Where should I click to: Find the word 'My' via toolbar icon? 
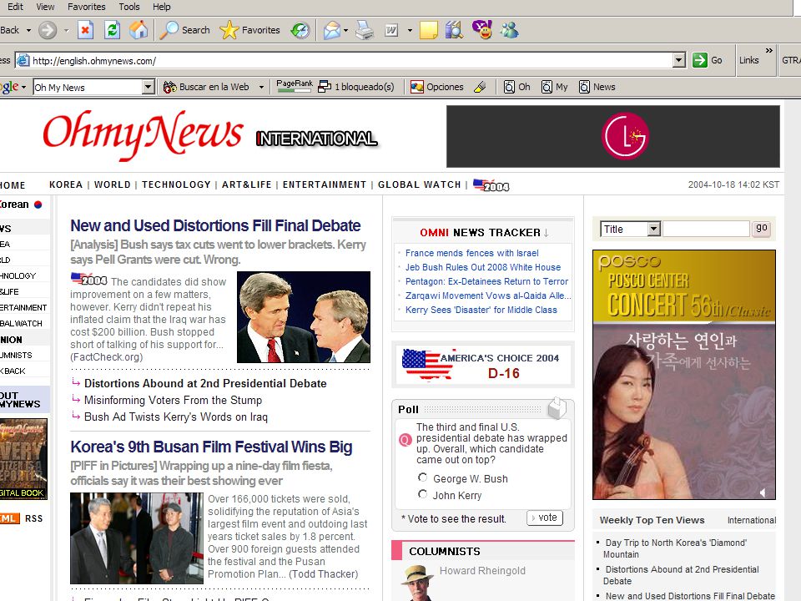click(x=554, y=87)
